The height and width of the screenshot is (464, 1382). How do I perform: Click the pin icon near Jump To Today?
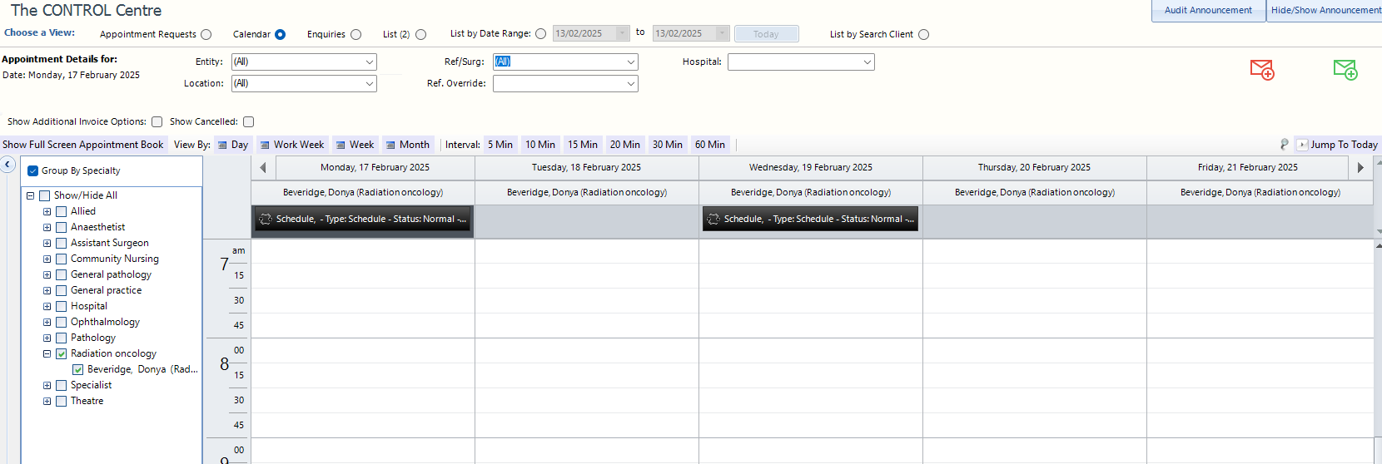[x=1284, y=145]
